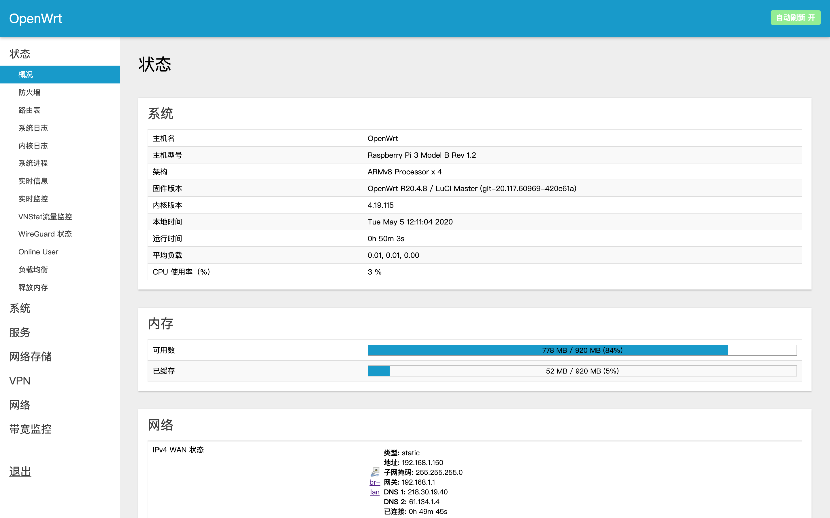This screenshot has height=518, width=830.
Task: Select the 概况 overview menu item
Action: coord(26,74)
